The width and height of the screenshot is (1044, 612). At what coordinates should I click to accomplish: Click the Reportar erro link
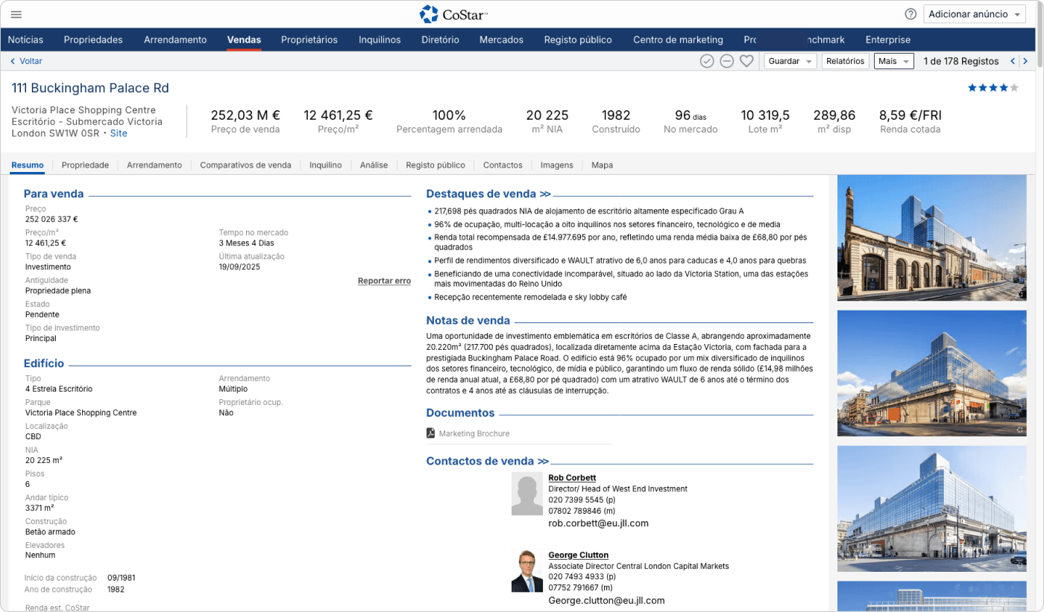tap(384, 281)
